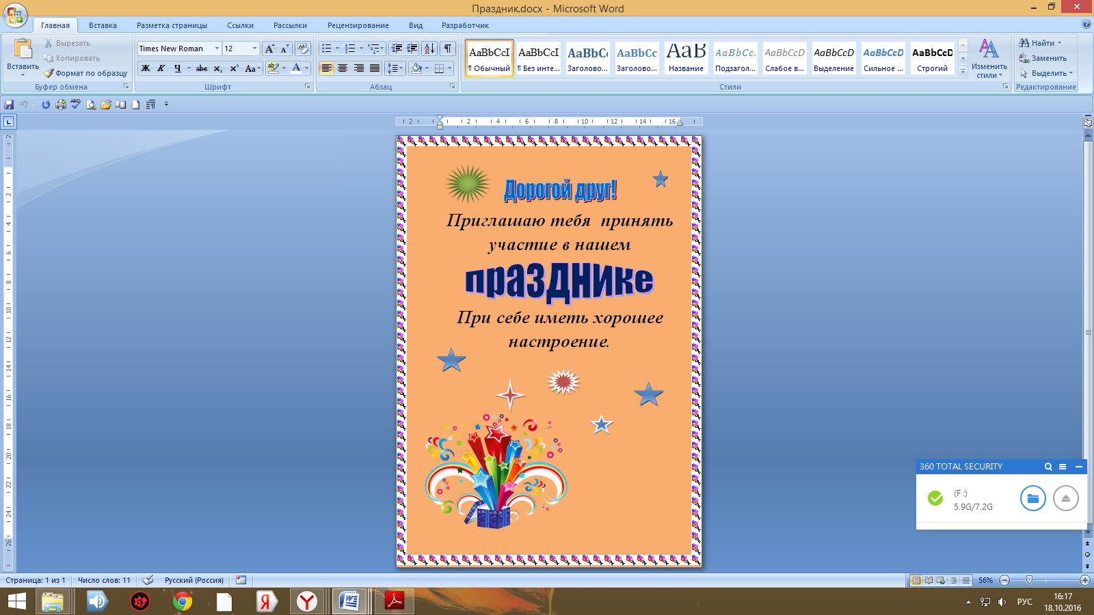The width and height of the screenshot is (1094, 615).
Task: Open Найти (Find) dropdown arrow
Action: (1060, 43)
